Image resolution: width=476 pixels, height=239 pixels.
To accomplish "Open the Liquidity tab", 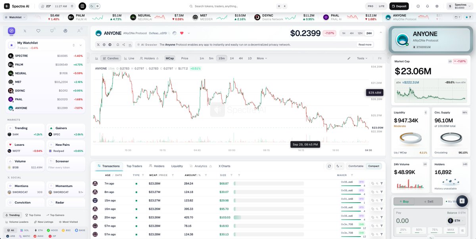I will tap(177, 166).
